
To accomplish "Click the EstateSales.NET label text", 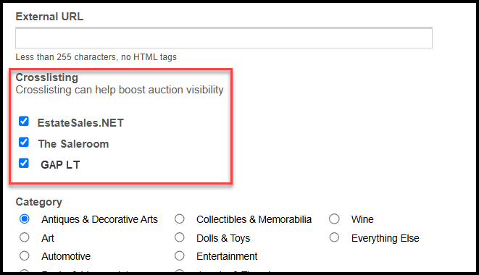I will [80, 123].
